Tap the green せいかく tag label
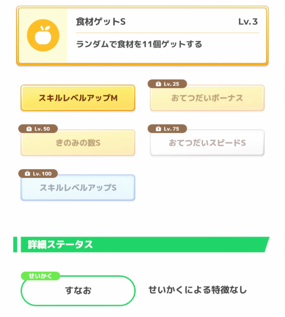This screenshot has width=285, height=317. click(x=40, y=276)
